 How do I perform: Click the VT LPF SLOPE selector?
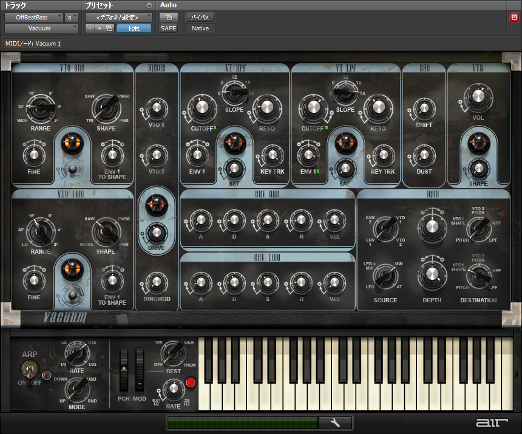(x=345, y=92)
